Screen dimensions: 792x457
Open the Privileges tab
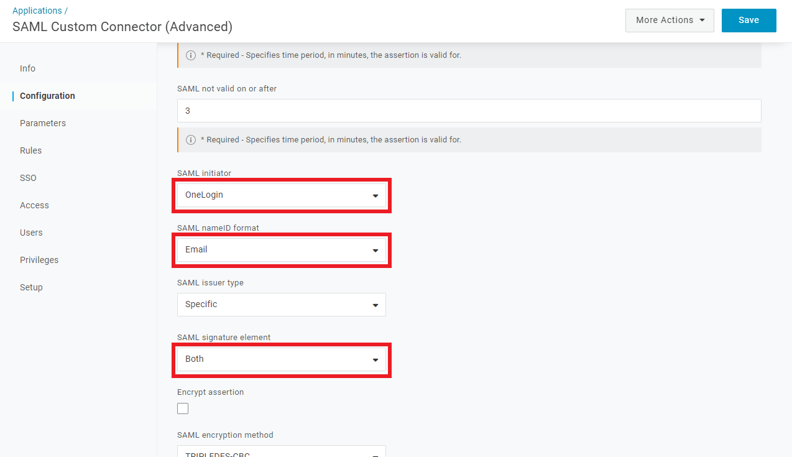(x=39, y=260)
